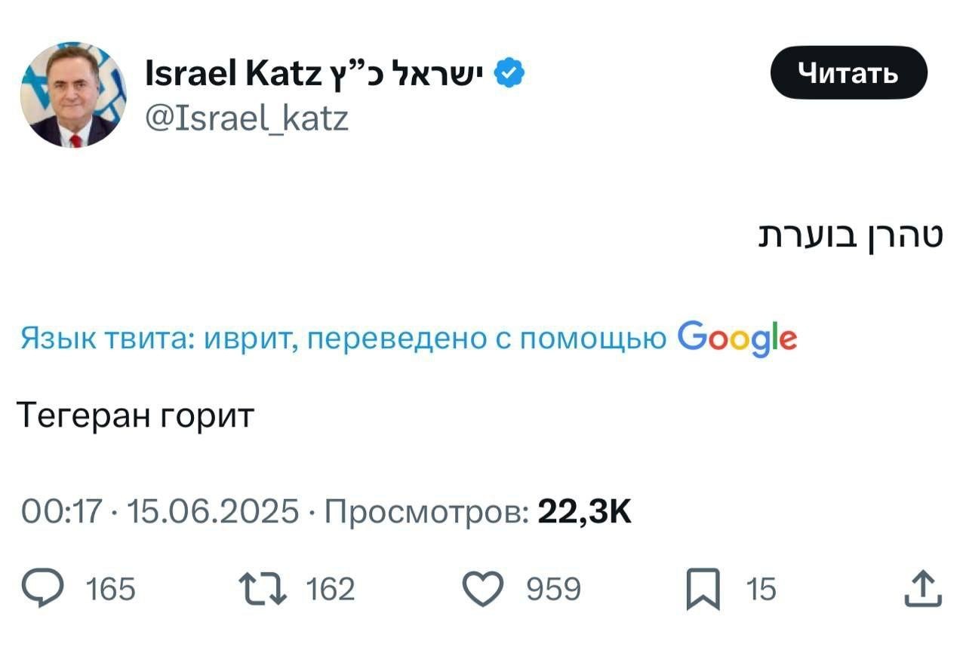Screen dimensions: 966x653
Task: Like the tweet with the heart icon
Action: coord(482,588)
